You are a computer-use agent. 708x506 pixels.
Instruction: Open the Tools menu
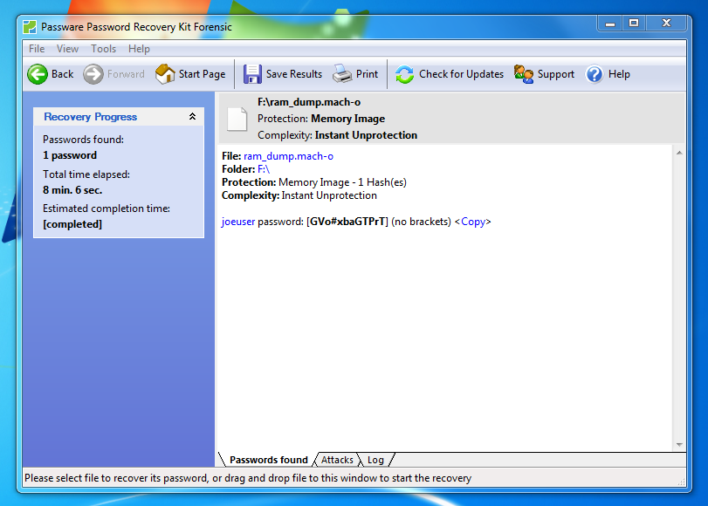click(103, 49)
